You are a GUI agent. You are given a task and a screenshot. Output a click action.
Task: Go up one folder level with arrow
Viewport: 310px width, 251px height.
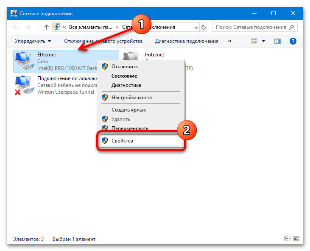(x=47, y=27)
